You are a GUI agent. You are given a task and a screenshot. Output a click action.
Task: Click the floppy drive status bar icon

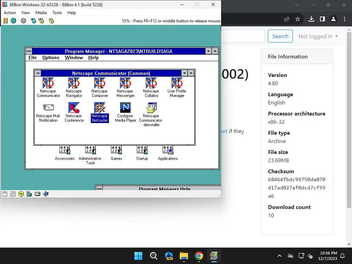click(4, 194)
